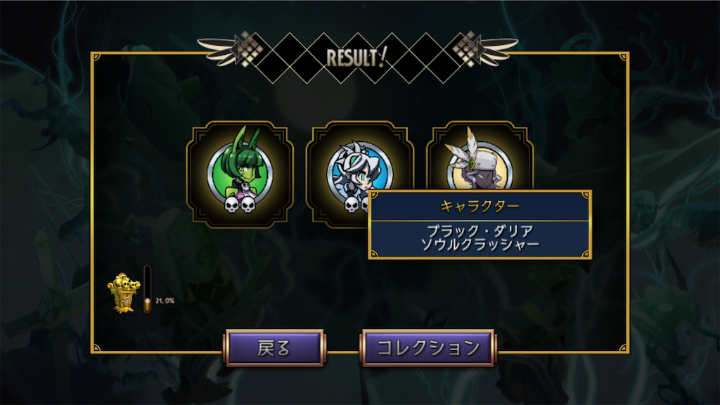
Task: Click the 21.0% progress label
Action: (x=165, y=301)
